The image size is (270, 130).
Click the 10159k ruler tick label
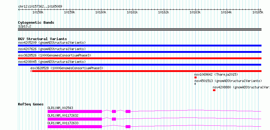69,12
